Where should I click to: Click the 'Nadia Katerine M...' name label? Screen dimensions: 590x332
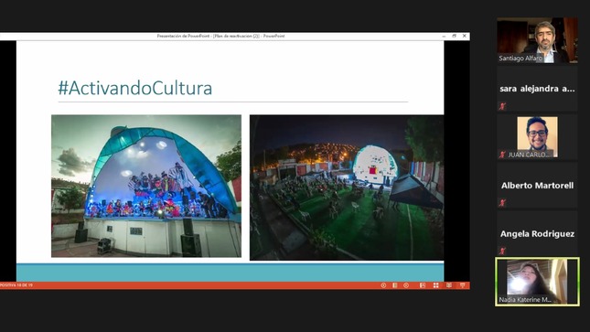click(525, 300)
